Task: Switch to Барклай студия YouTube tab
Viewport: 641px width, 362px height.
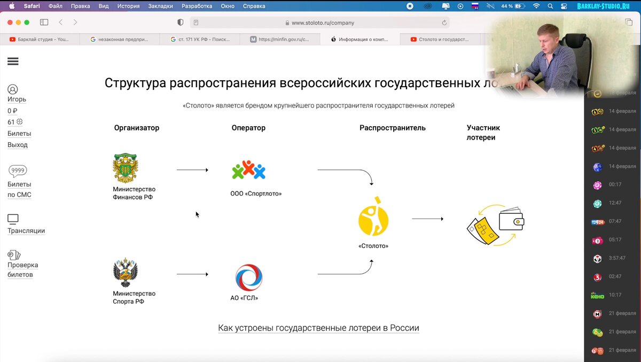Action: point(40,39)
